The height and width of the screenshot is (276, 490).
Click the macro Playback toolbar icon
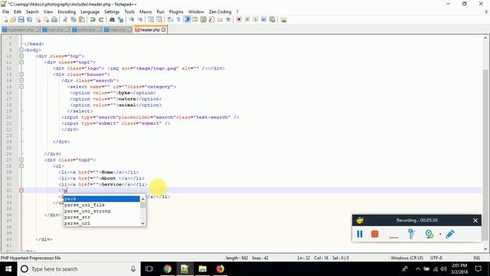255,19
